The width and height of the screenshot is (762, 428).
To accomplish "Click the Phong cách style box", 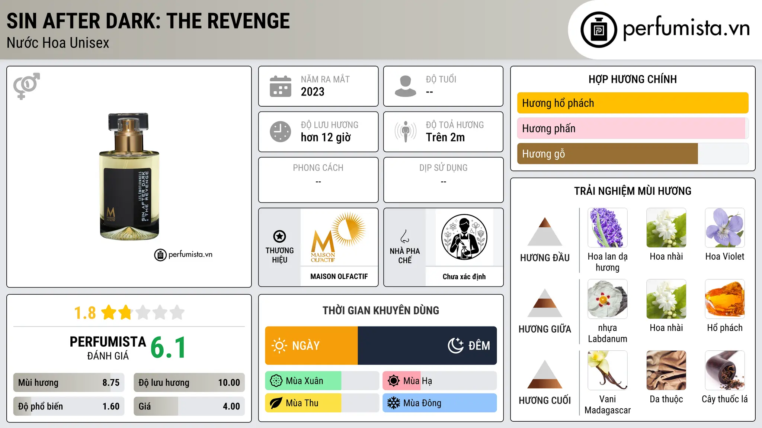I will click(318, 180).
